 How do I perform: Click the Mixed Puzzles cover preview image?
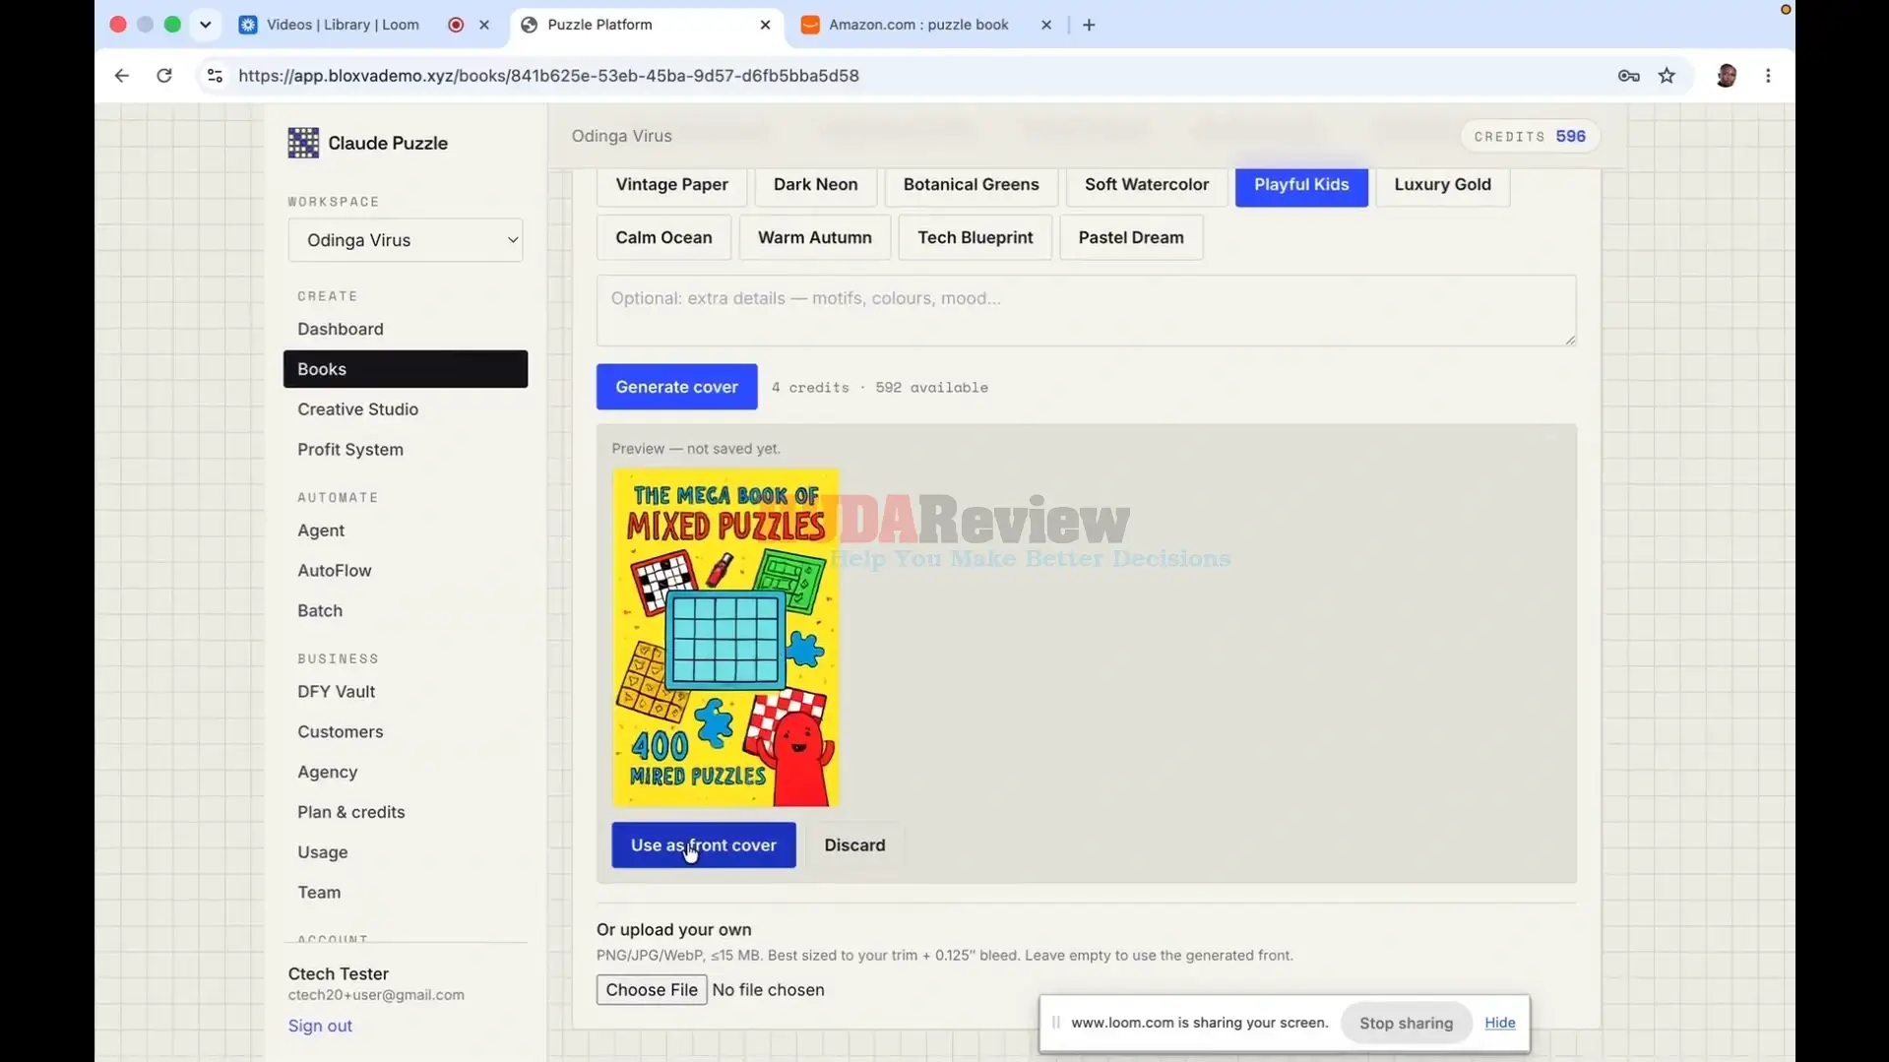tap(725, 638)
